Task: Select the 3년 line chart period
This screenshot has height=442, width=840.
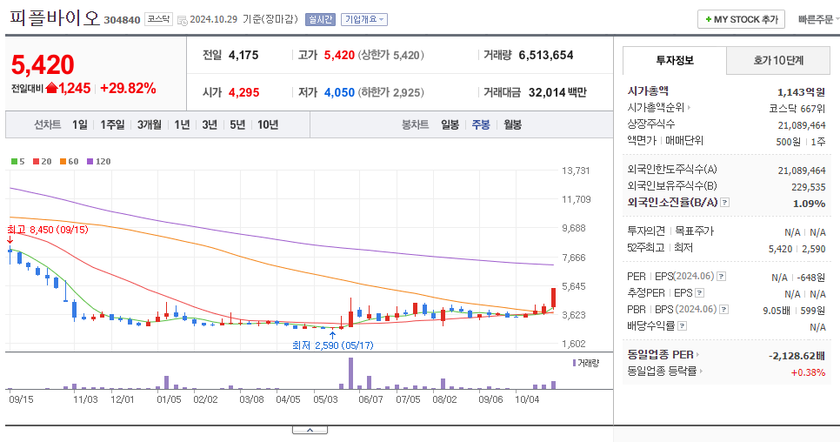Action: 210,124
